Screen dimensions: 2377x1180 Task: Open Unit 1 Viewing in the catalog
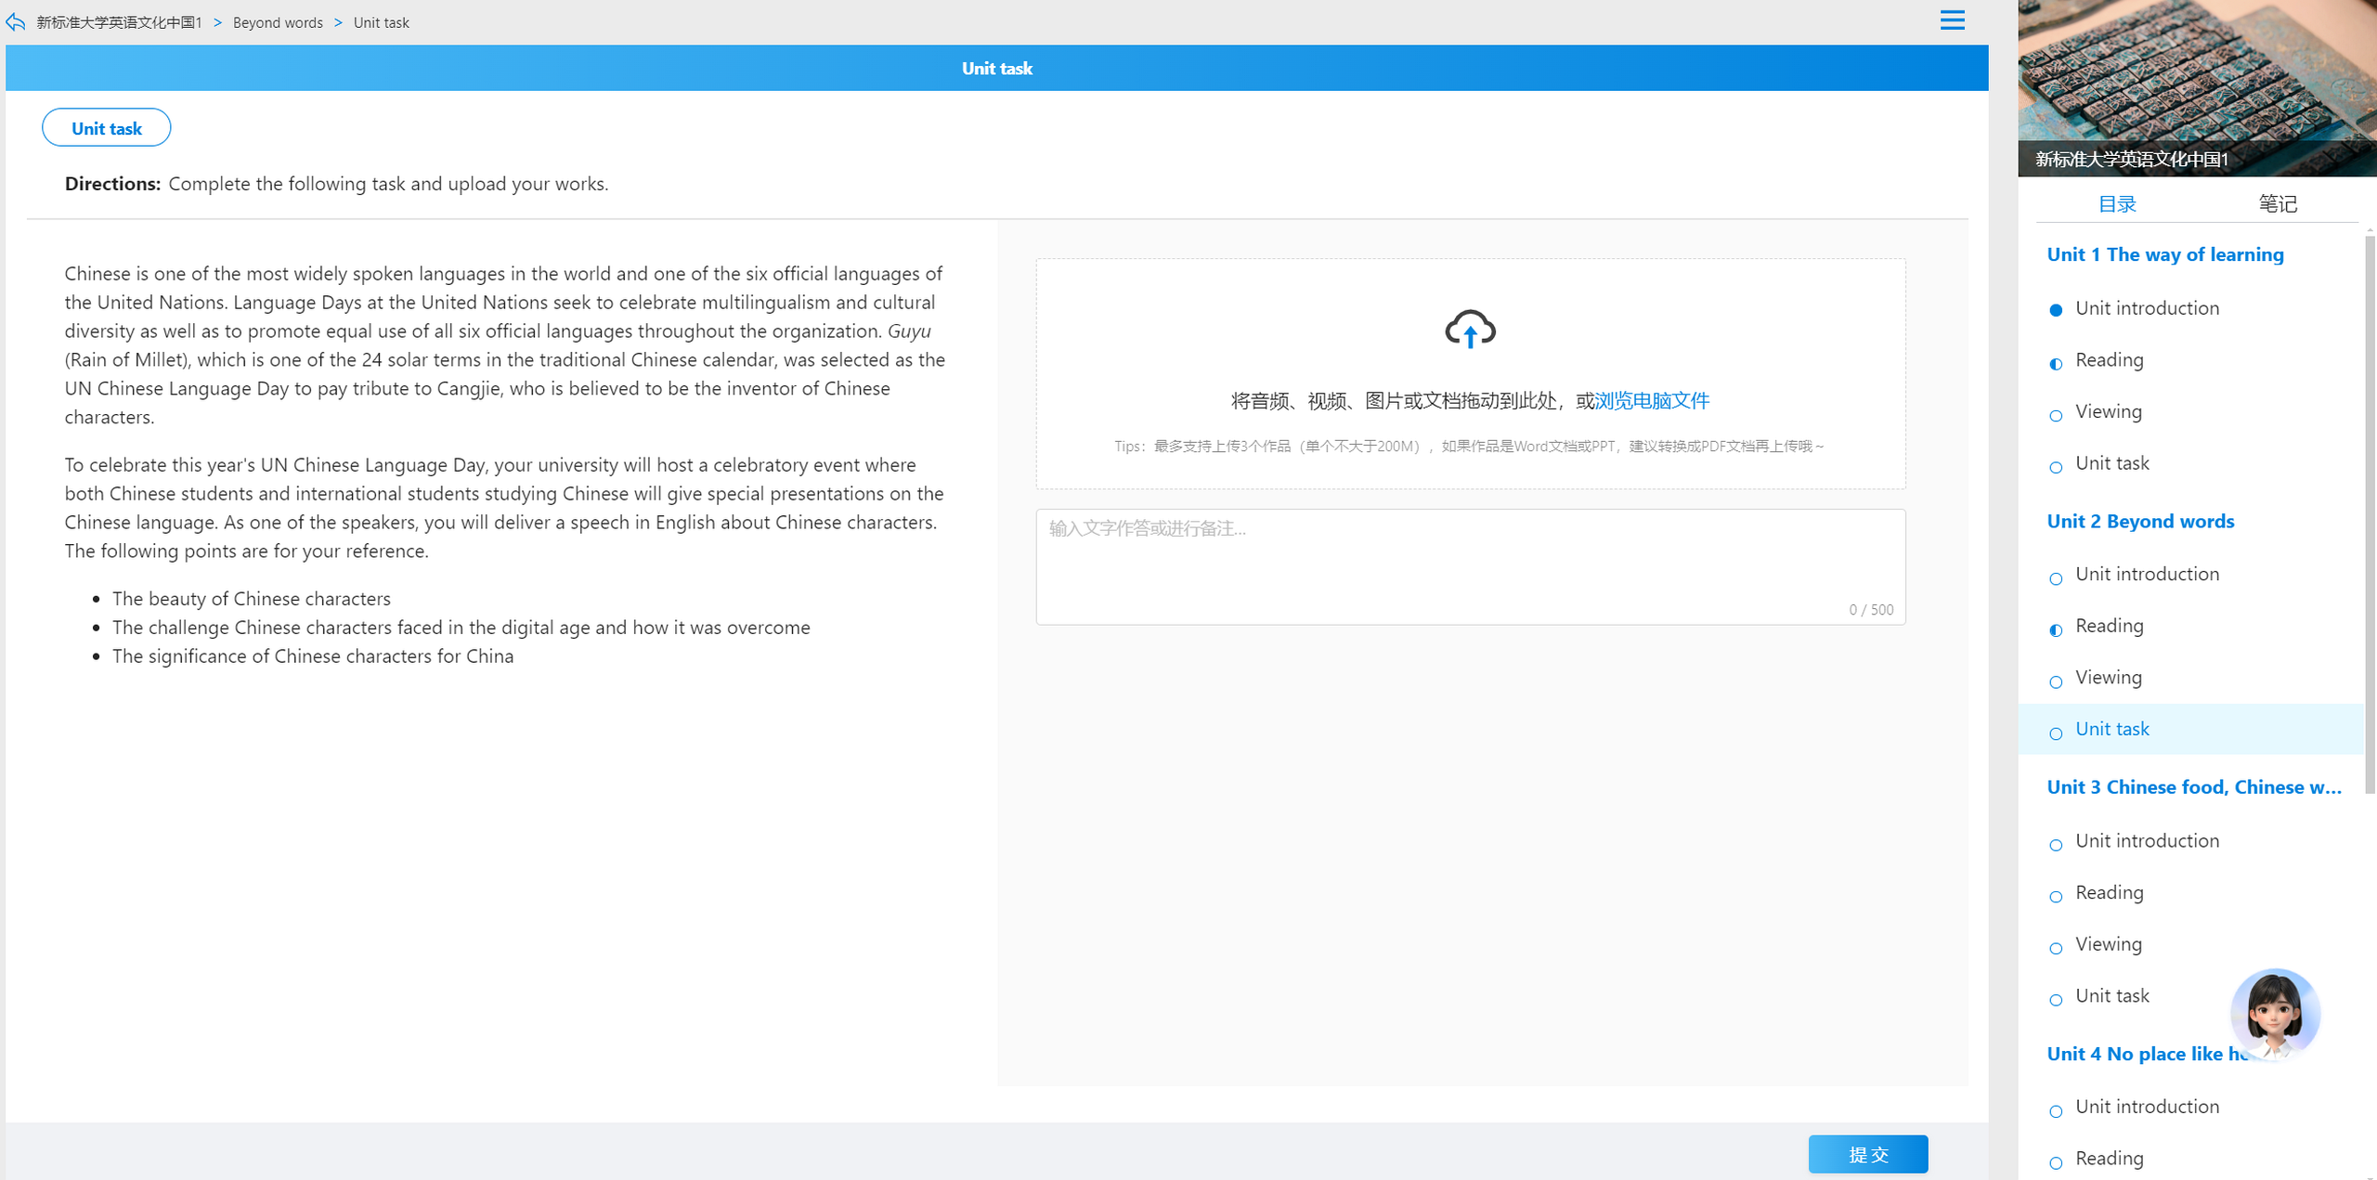pos(2108,411)
